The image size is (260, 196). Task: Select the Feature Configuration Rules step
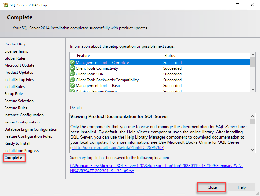tap(28, 136)
